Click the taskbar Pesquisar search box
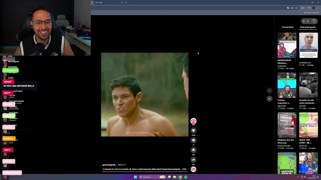This screenshot has height=180, width=321. [x=152, y=177]
